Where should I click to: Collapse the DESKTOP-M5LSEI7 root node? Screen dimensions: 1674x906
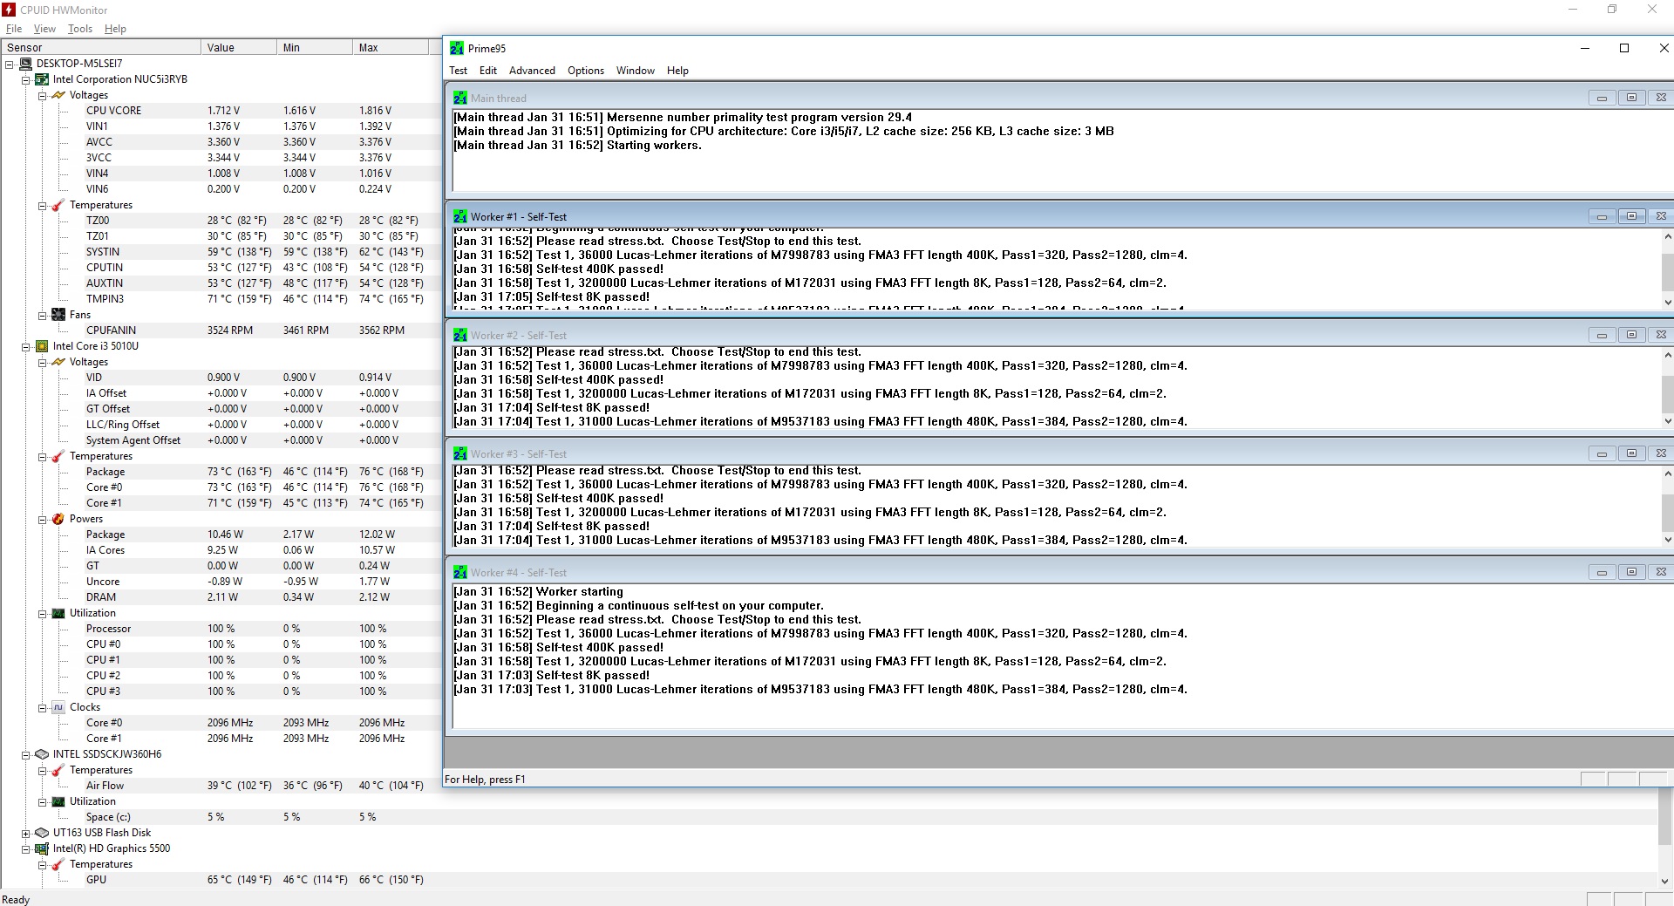coord(10,64)
